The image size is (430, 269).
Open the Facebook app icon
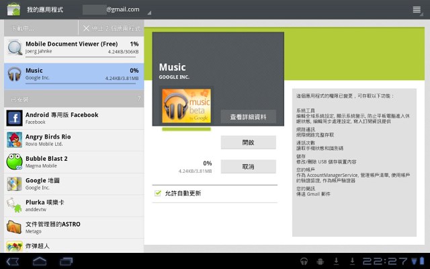click(x=14, y=118)
